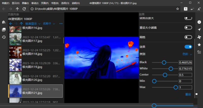Click the Min slider handle
This screenshot has height=108, width=203.
coord(154,81)
